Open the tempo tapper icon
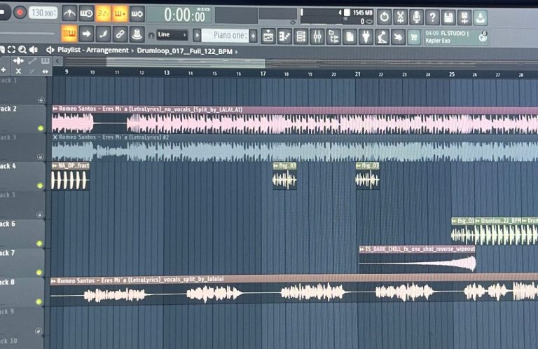 click(382, 36)
